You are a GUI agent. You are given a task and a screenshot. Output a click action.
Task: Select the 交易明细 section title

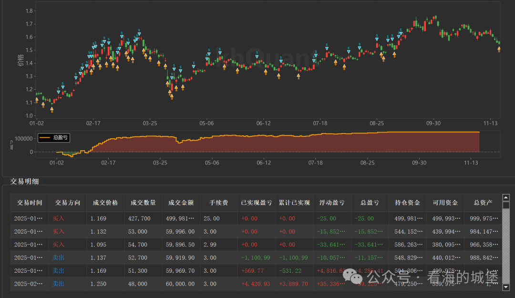point(25,181)
